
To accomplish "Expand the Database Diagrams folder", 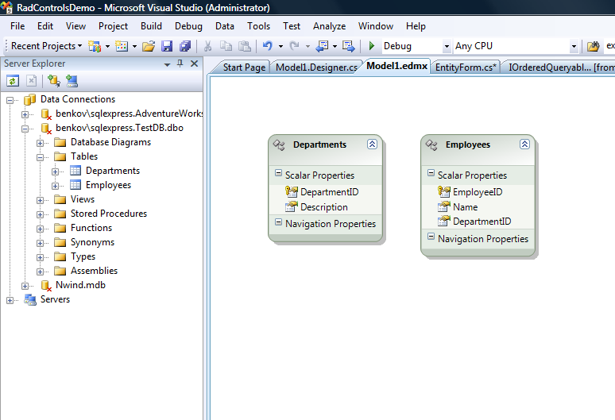I will pyautogui.click(x=40, y=143).
